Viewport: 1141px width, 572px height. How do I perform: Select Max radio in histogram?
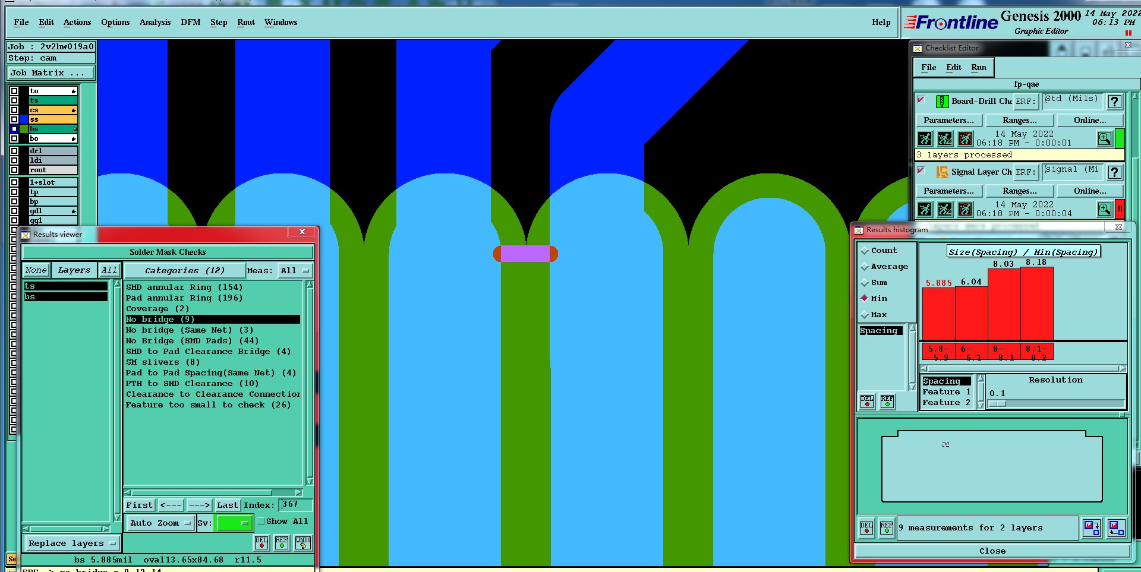tap(865, 315)
